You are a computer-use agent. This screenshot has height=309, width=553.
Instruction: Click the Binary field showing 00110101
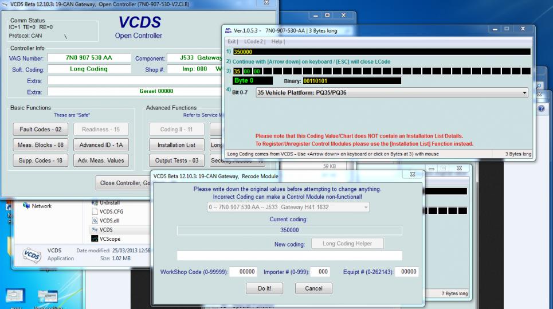(x=352, y=81)
